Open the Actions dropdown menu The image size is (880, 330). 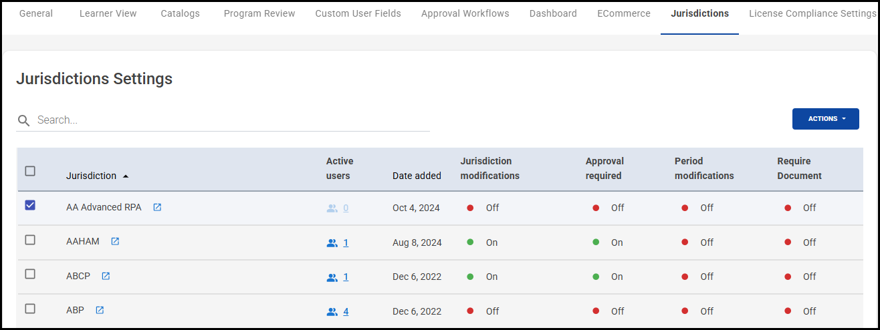tap(825, 119)
